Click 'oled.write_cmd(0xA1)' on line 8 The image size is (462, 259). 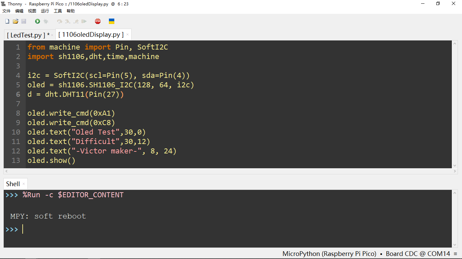[x=71, y=113]
